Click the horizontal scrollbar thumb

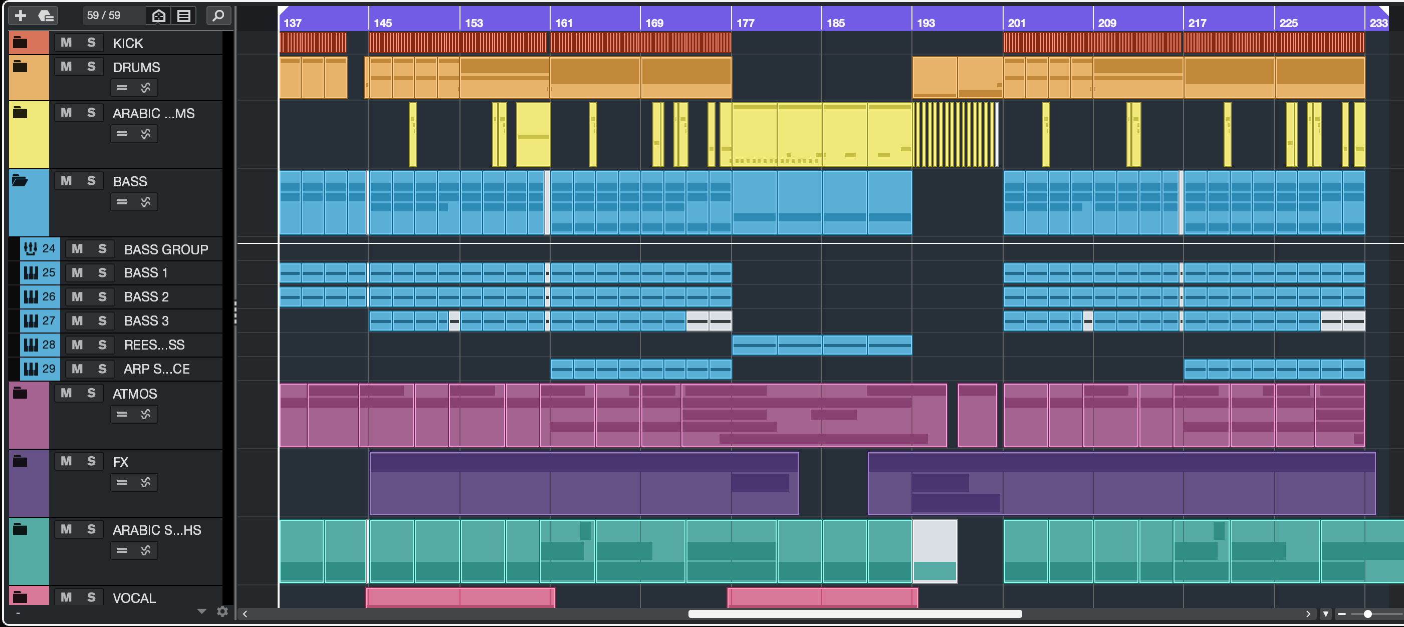[x=855, y=614]
